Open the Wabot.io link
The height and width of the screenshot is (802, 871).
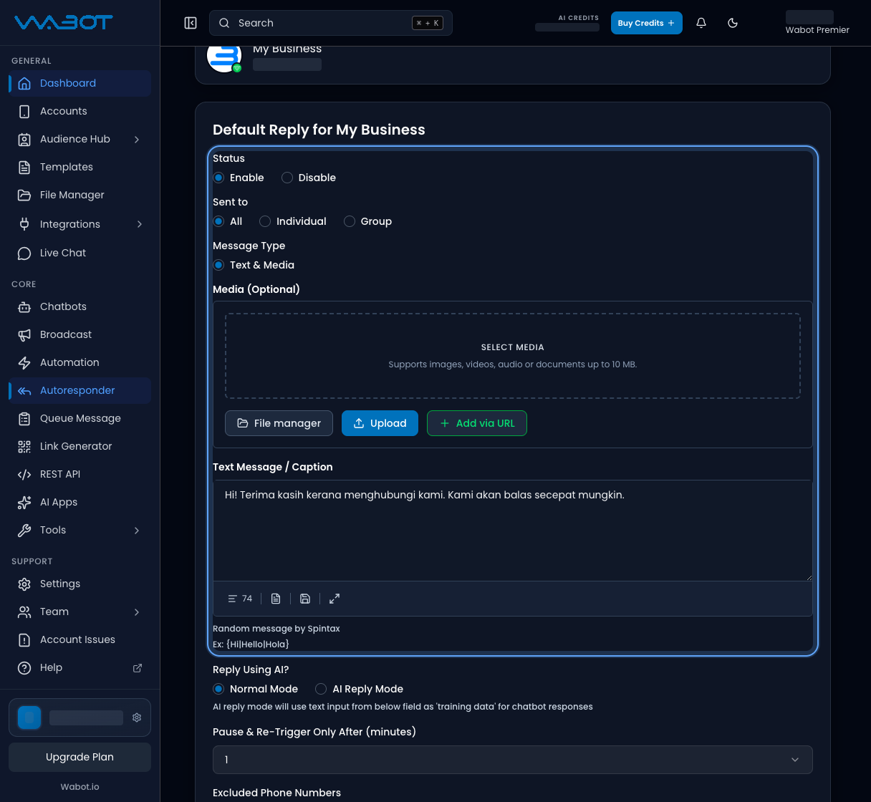click(80, 787)
